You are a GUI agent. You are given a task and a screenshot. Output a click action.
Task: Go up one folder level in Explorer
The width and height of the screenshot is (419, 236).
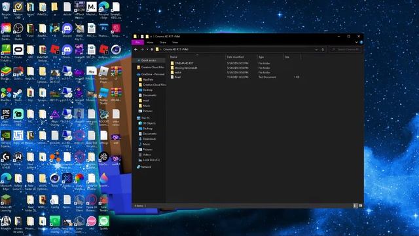point(152,50)
